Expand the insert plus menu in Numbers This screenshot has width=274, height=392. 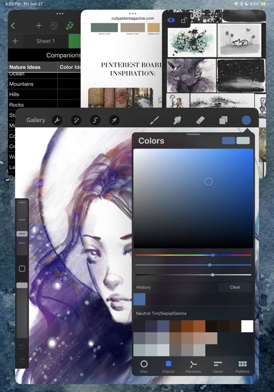[x=39, y=26]
